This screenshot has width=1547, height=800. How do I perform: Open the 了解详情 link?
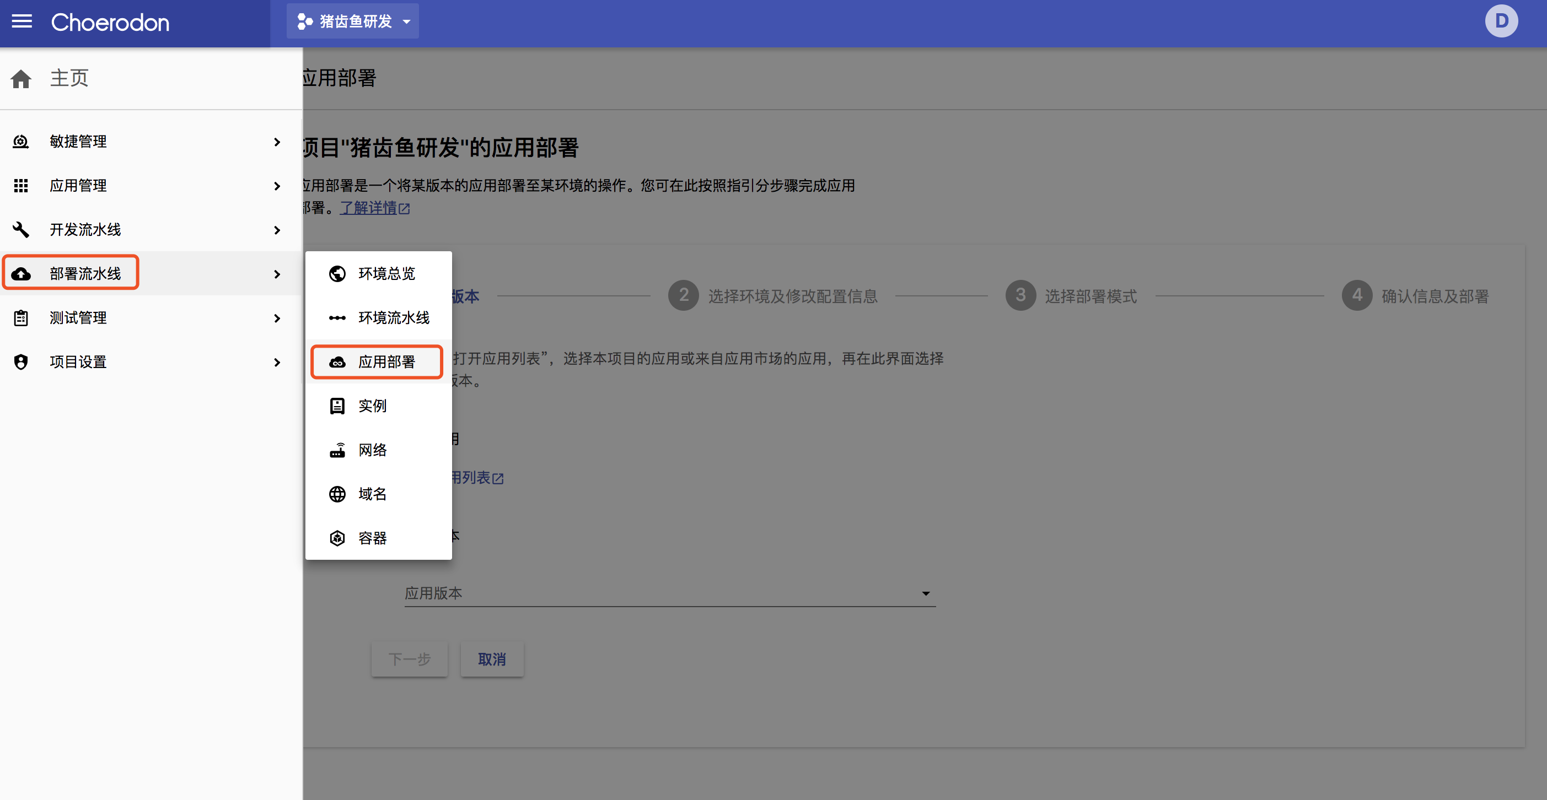[375, 208]
